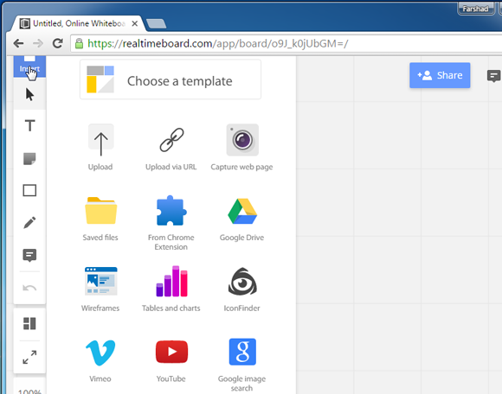Click the Choose a template button
This screenshot has width=502, height=394.
click(x=171, y=79)
